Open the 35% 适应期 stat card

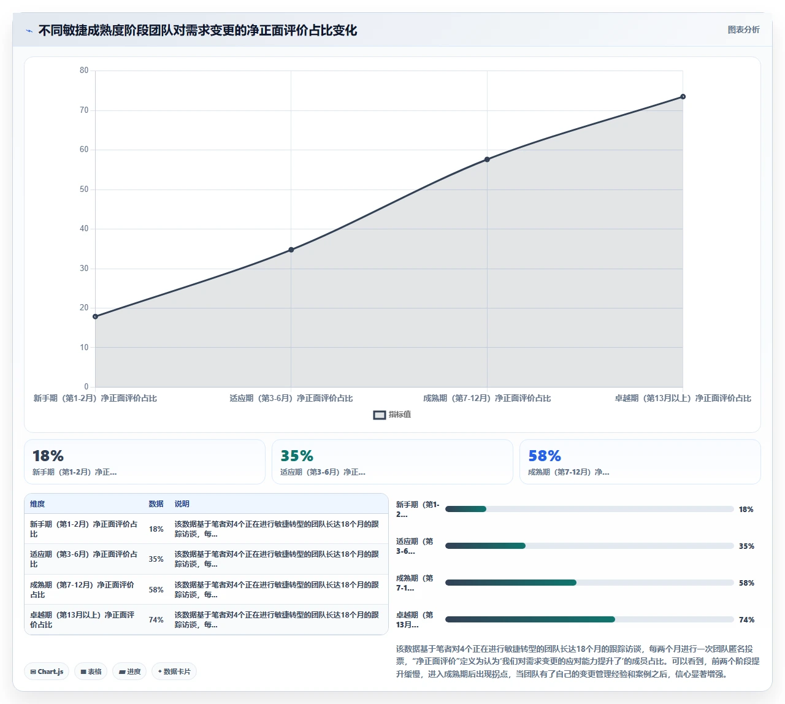(392, 462)
